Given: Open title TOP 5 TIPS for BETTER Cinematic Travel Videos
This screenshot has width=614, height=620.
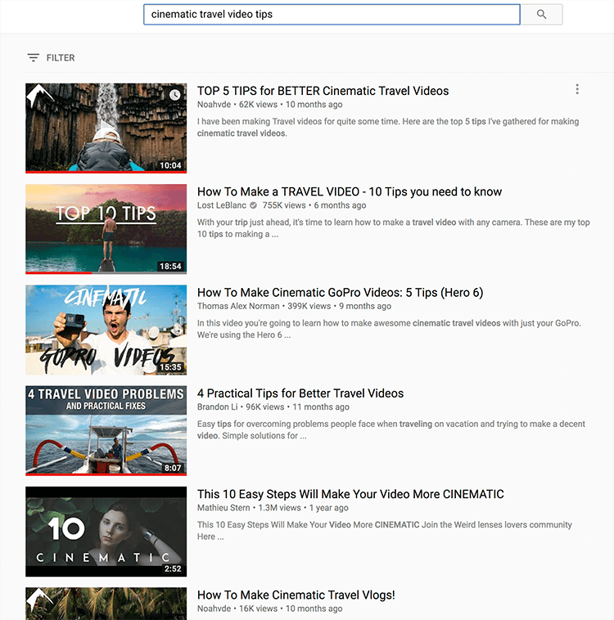Looking at the screenshot, I should point(323,91).
